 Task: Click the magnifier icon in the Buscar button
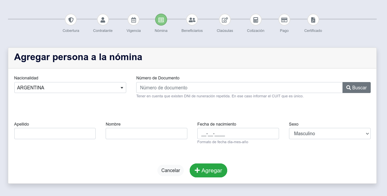(x=348, y=88)
